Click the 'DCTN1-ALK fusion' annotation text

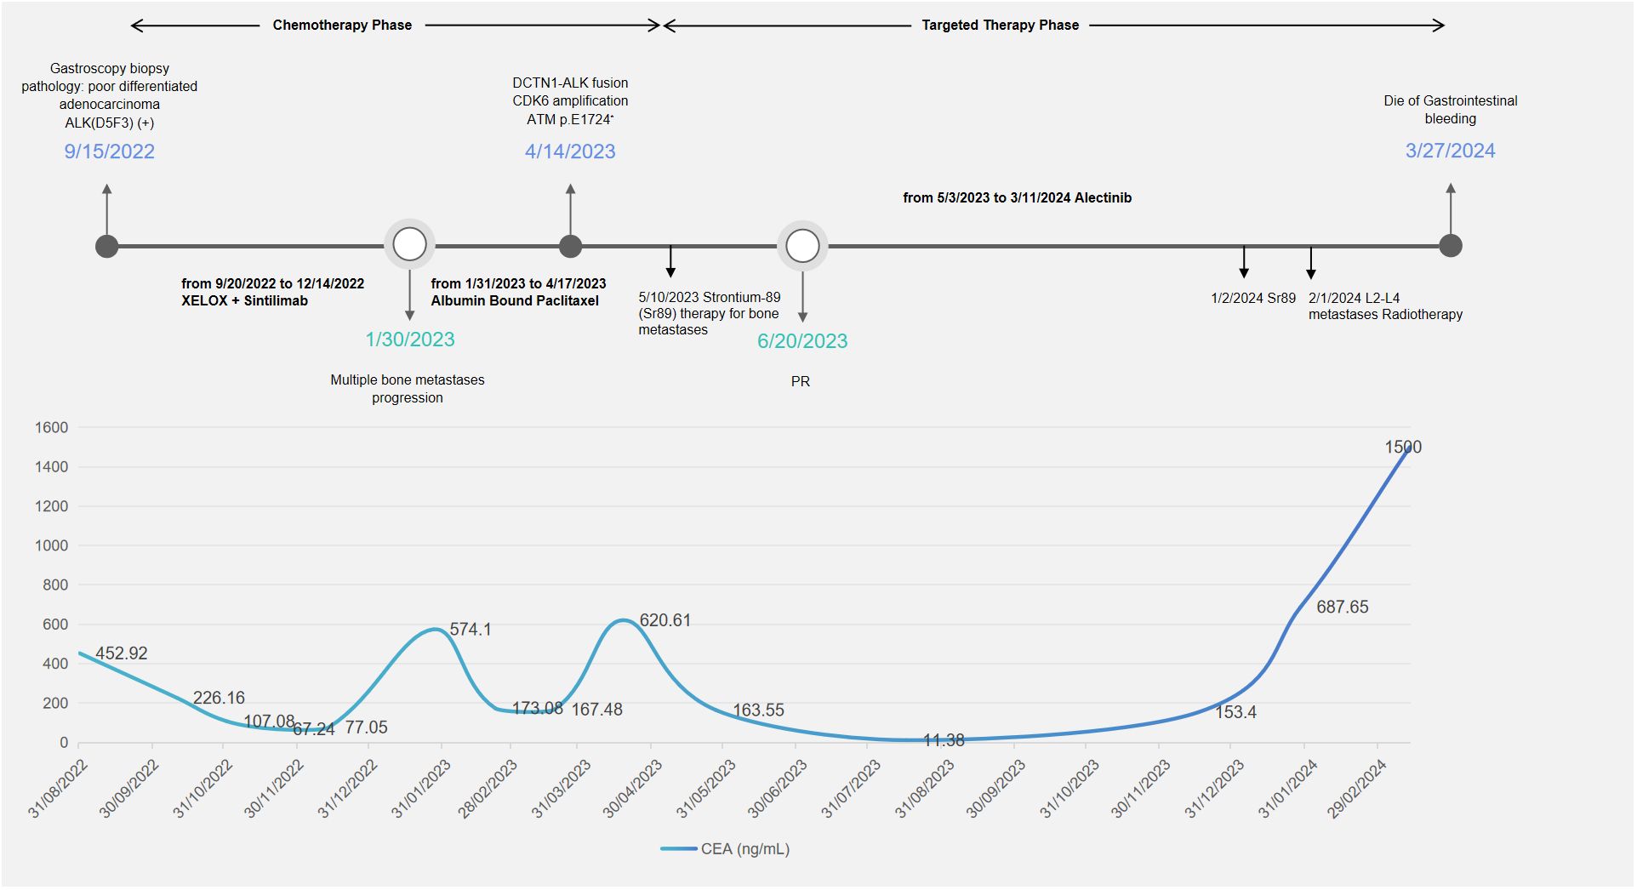click(x=570, y=83)
